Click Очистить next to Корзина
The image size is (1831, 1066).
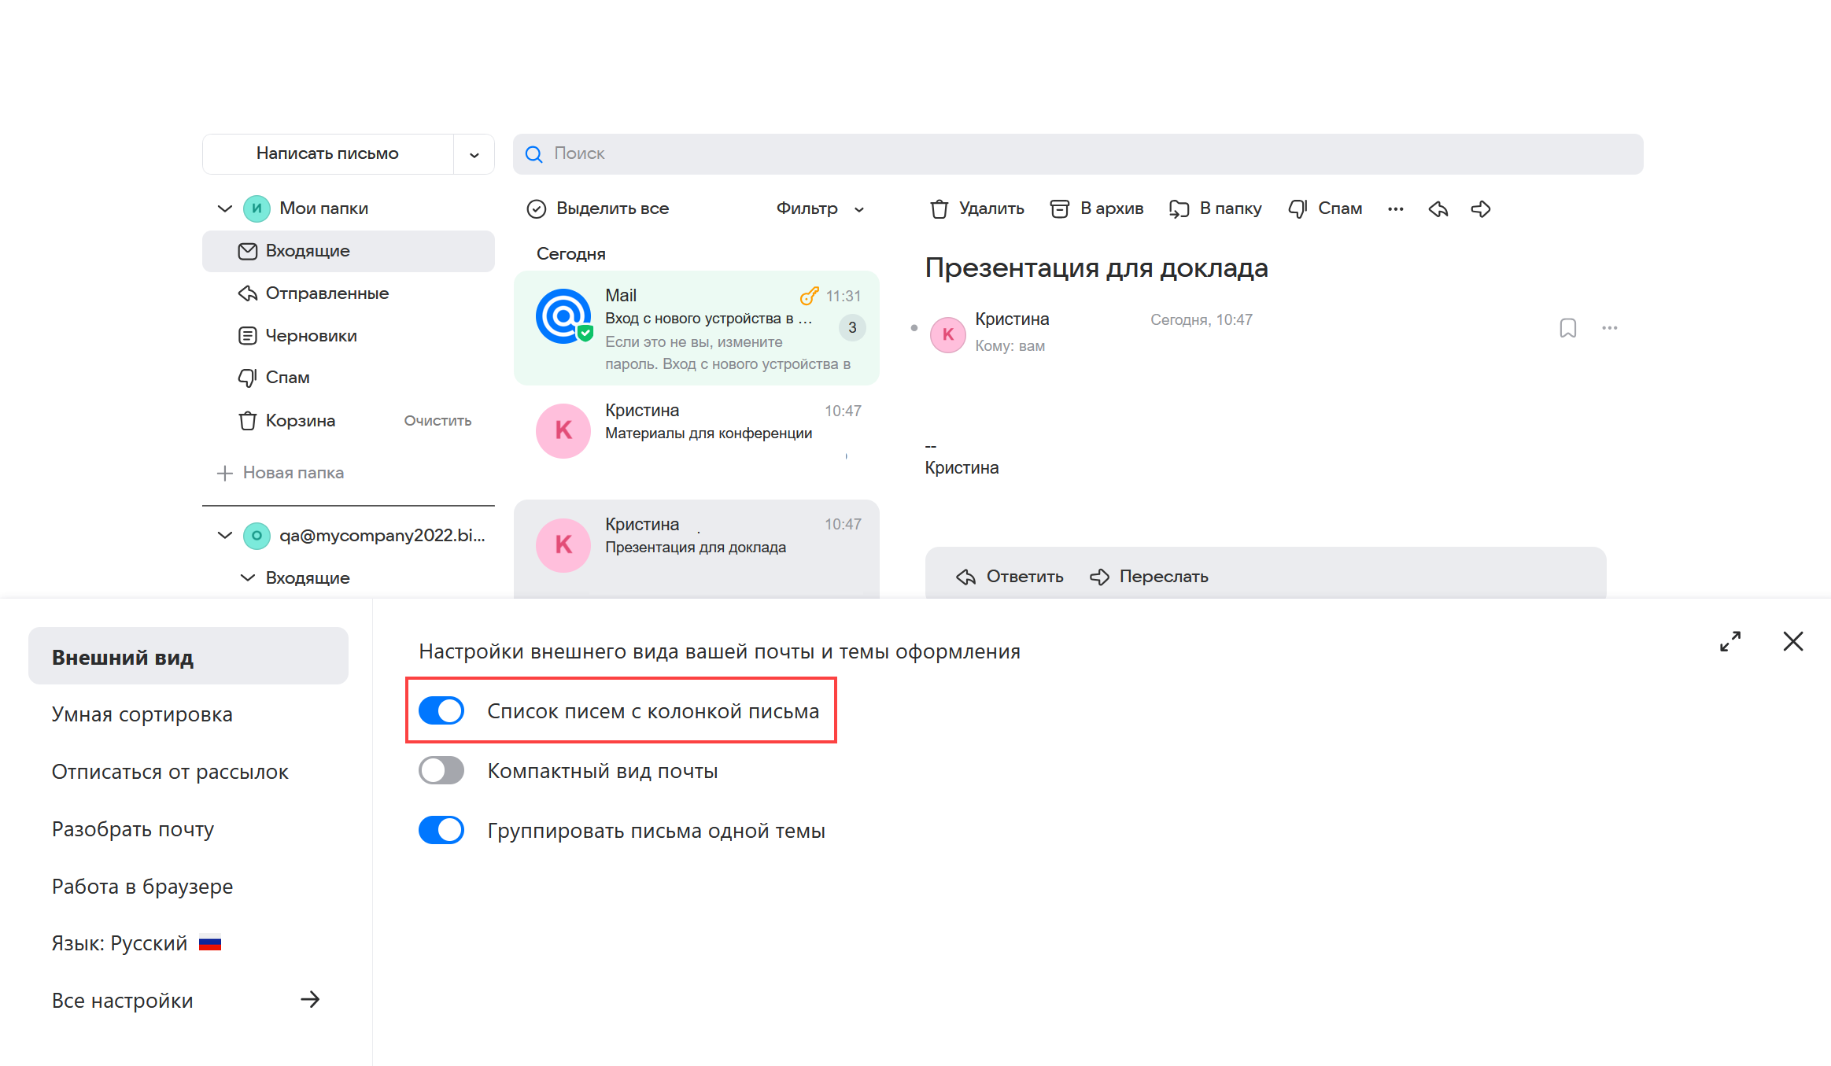pos(437,421)
